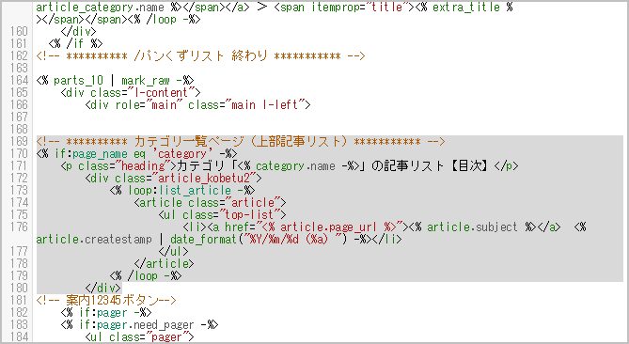Click the closing /div on line 180
The width and height of the screenshot is (629, 344).
(103, 288)
